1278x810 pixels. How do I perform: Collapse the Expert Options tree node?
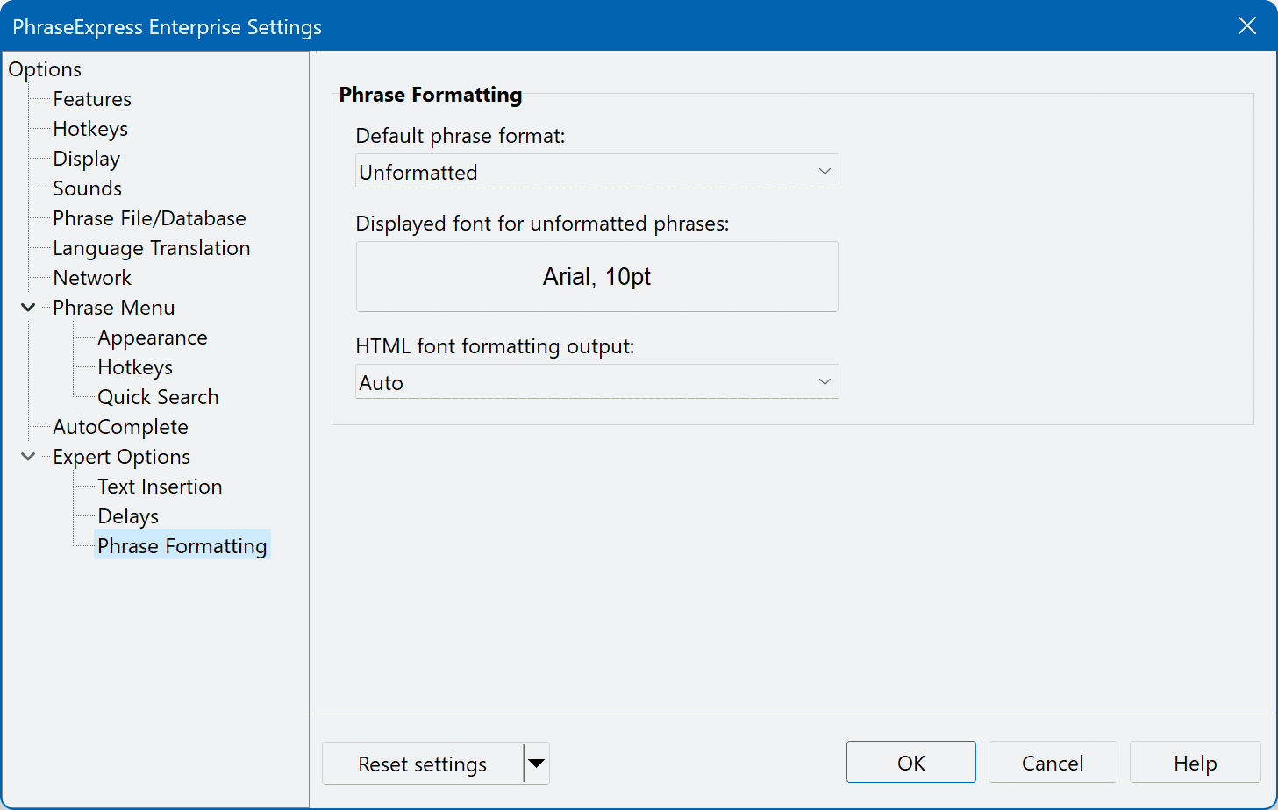pos(27,456)
